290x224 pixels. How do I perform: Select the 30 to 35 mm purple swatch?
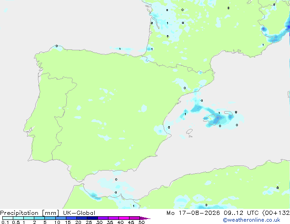click(x=103, y=218)
